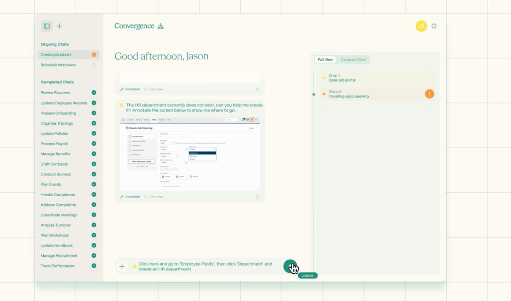Image resolution: width=511 pixels, height=301 pixels.
Task: Open the attachment plus icon in message bar
Action: (x=121, y=266)
